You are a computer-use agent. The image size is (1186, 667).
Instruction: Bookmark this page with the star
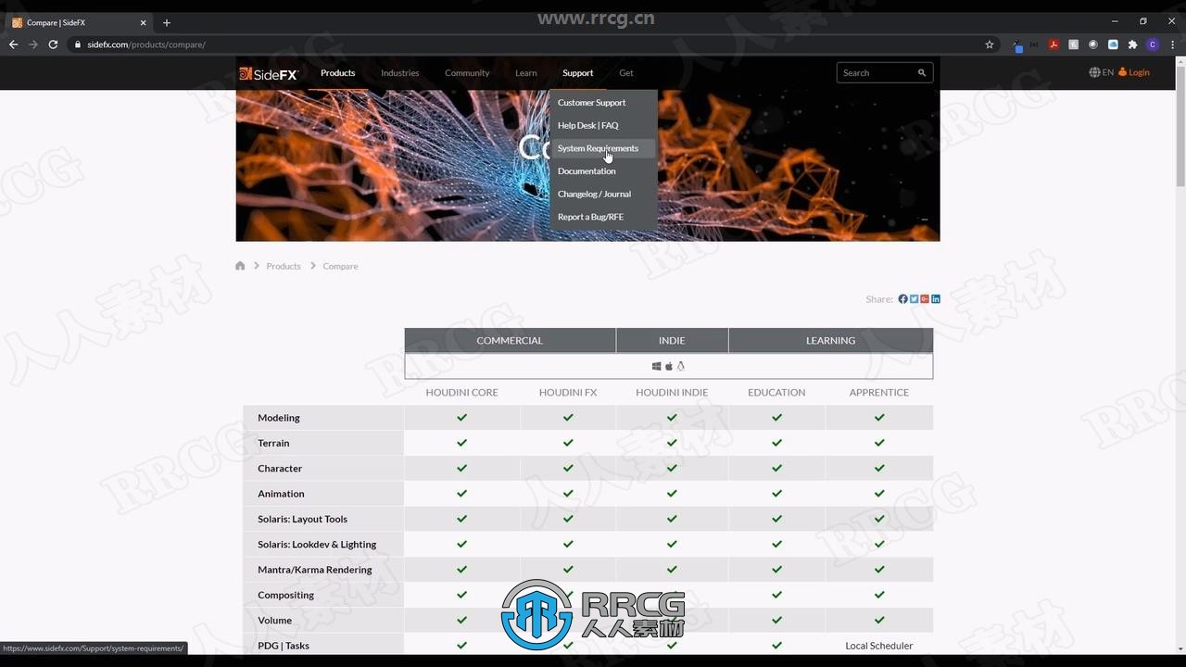pyautogui.click(x=990, y=44)
